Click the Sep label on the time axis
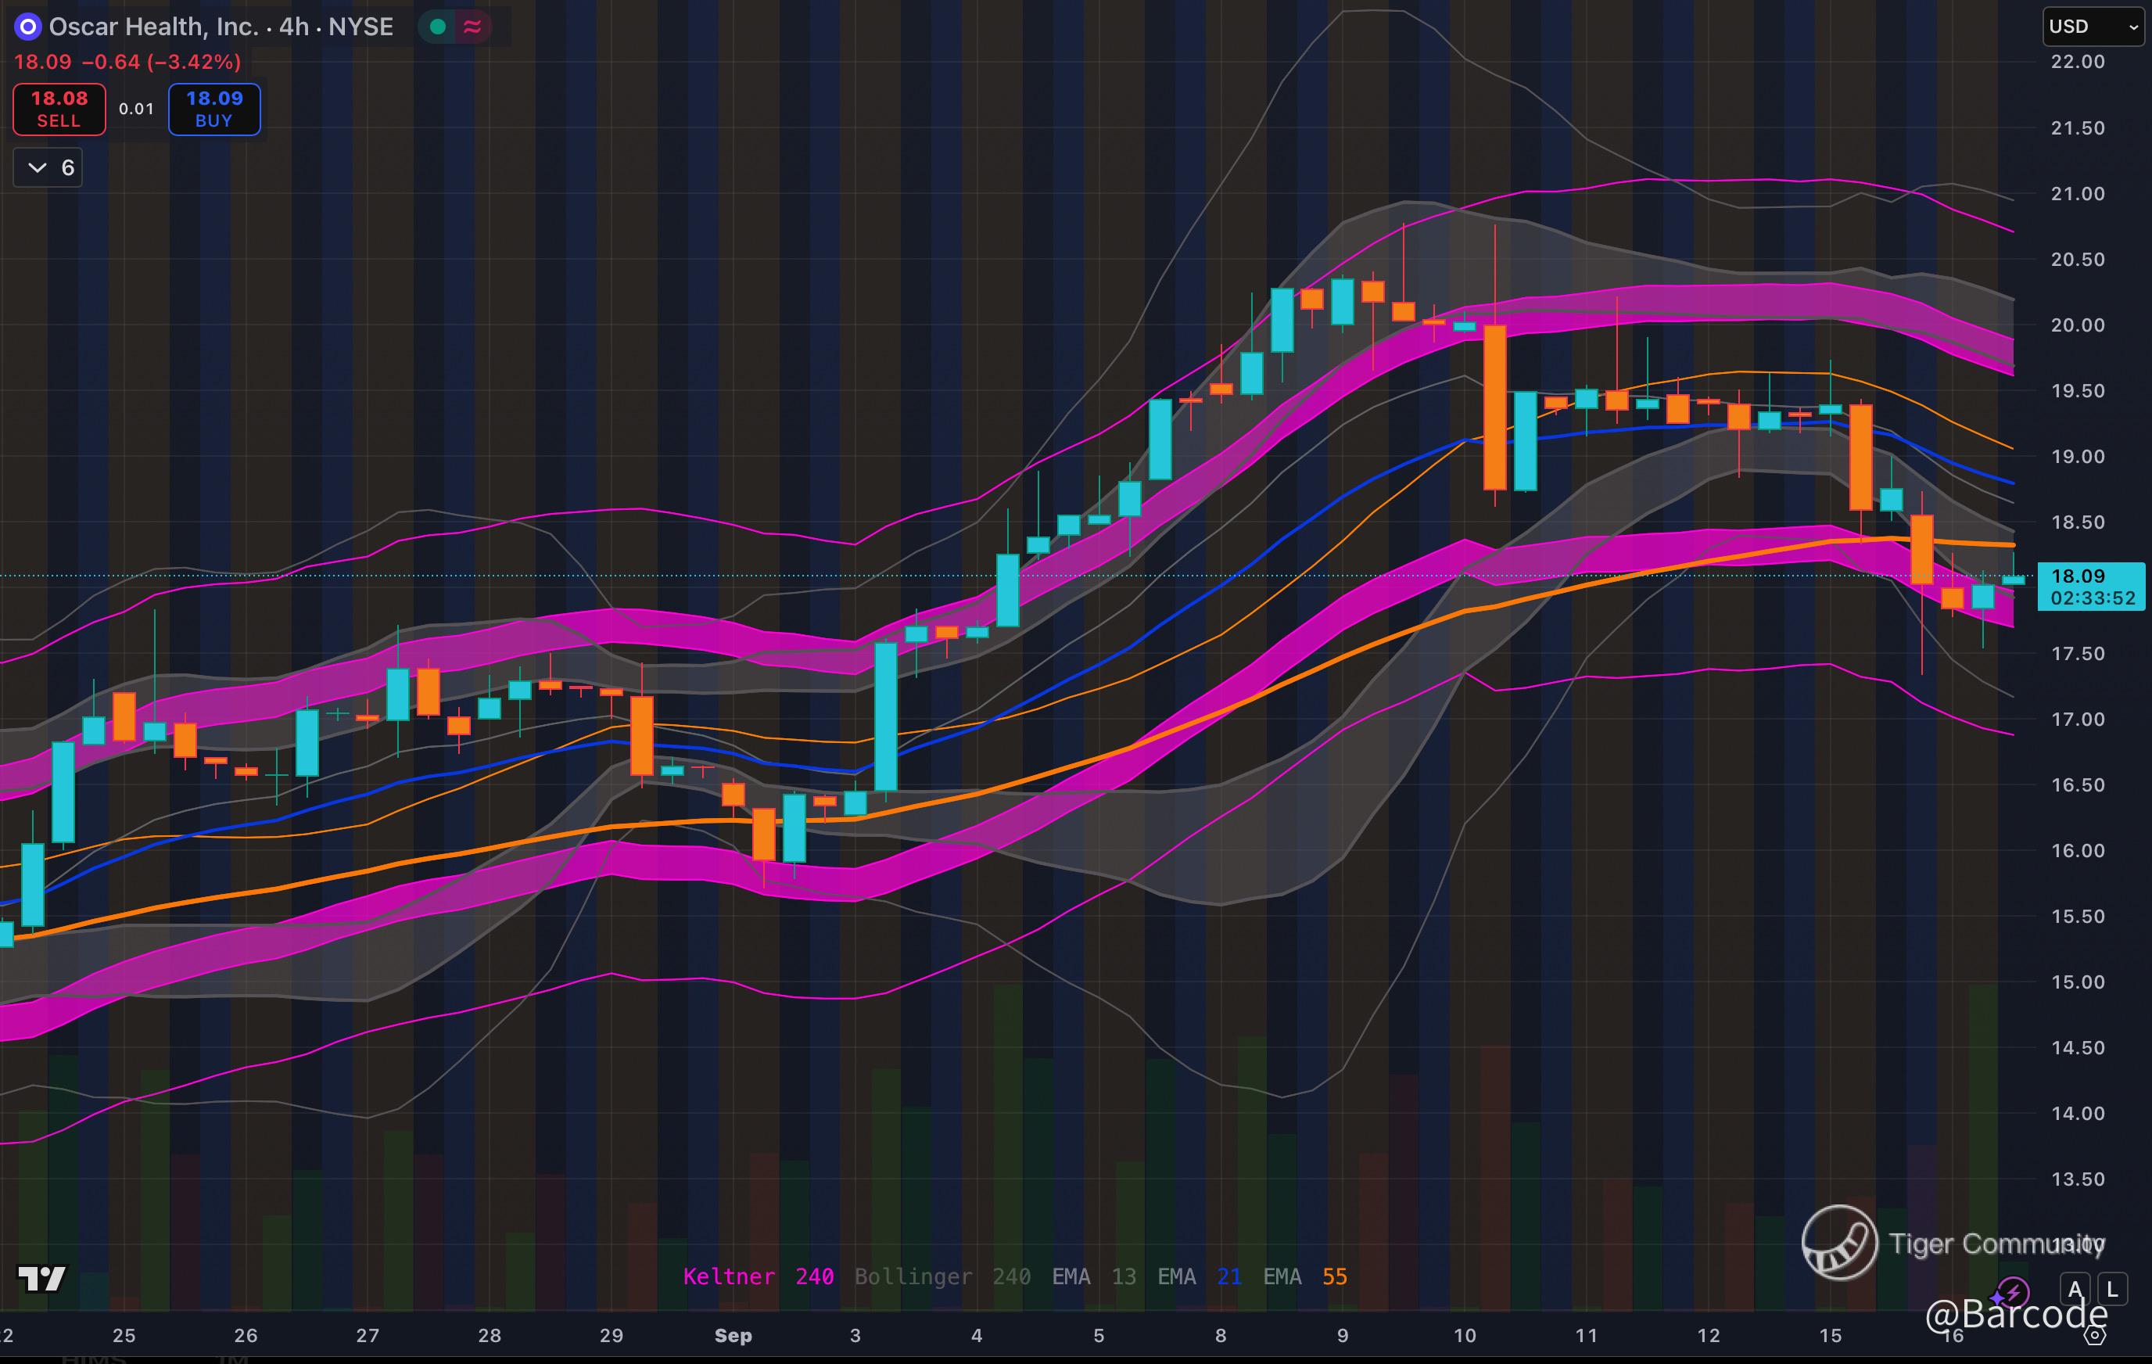Viewport: 2152px width, 1364px height. [x=733, y=1335]
